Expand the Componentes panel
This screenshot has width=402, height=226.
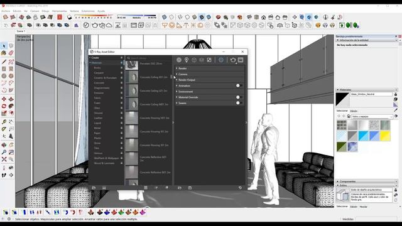338,181
